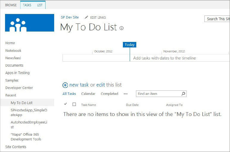Click the October, 2012 timeline label
230x152 pixels.
coord(103,51)
